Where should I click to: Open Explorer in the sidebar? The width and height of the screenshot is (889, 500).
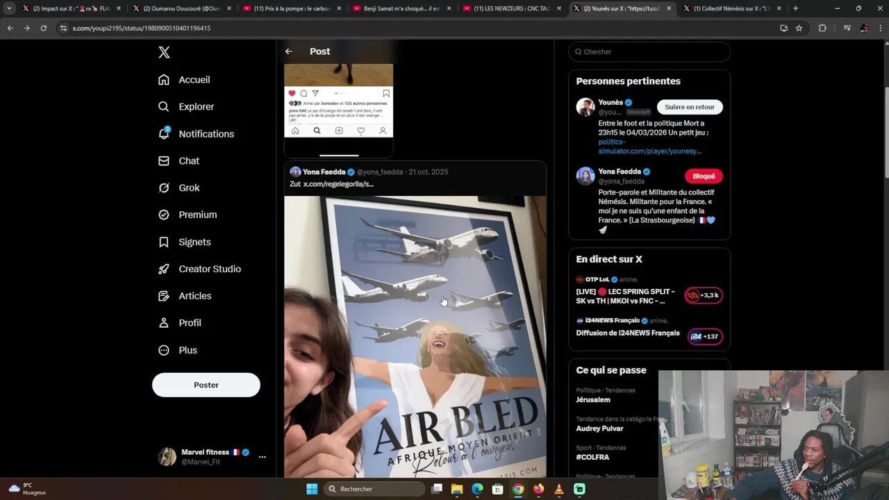(186, 107)
